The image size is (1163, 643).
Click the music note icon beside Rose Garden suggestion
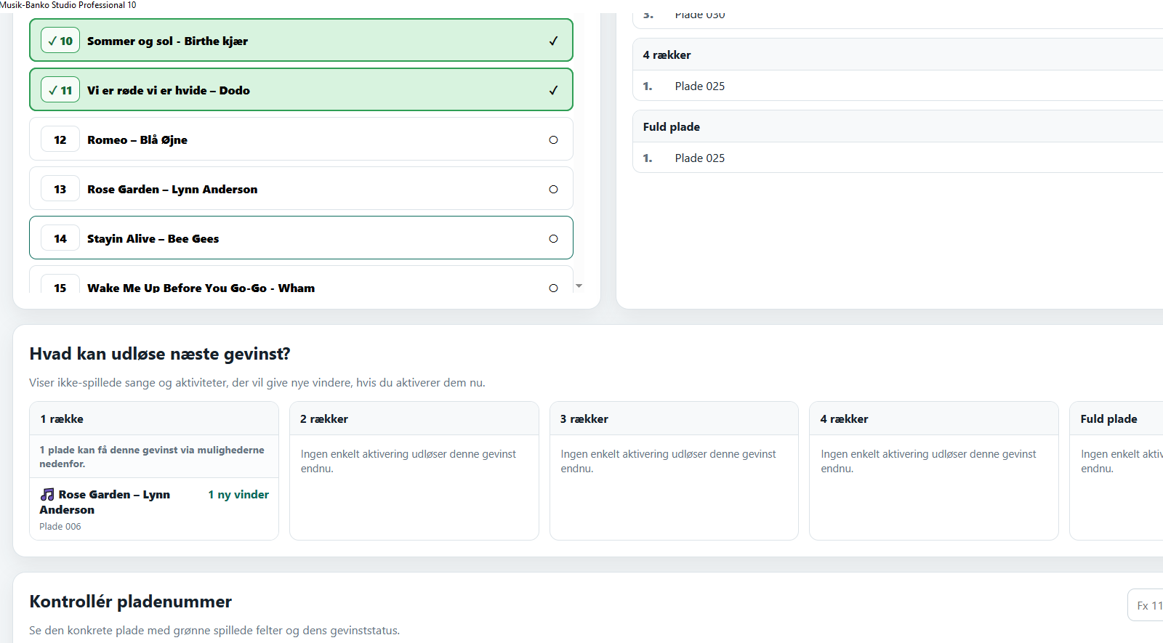47,494
